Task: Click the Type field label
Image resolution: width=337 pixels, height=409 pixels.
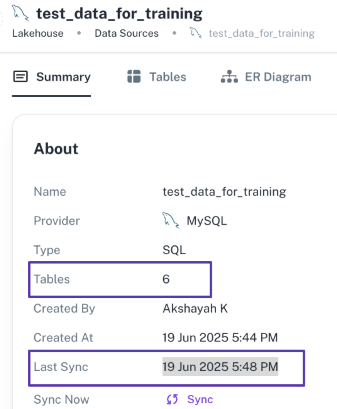Action: point(47,250)
